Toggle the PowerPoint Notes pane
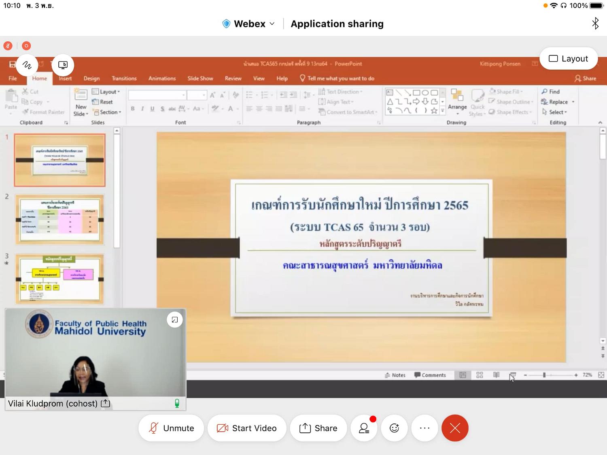607x455 pixels. pyautogui.click(x=395, y=375)
